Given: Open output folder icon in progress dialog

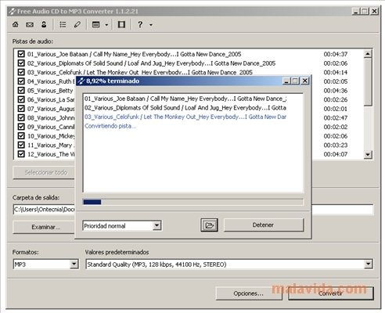Looking at the screenshot, I should click(x=209, y=225).
